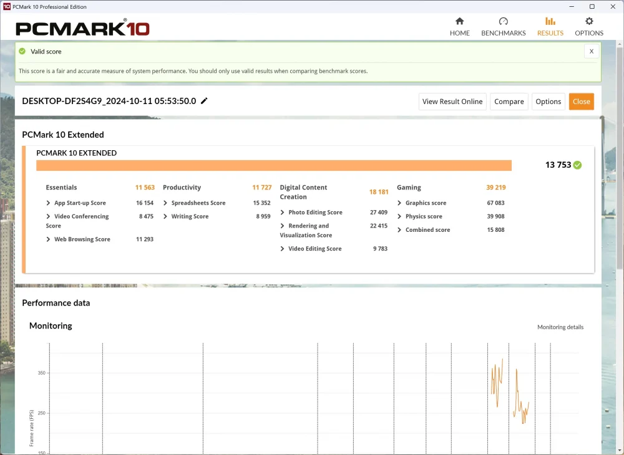Image resolution: width=624 pixels, height=455 pixels.
Task: Click the 16 154 app start-up value
Action: click(145, 203)
